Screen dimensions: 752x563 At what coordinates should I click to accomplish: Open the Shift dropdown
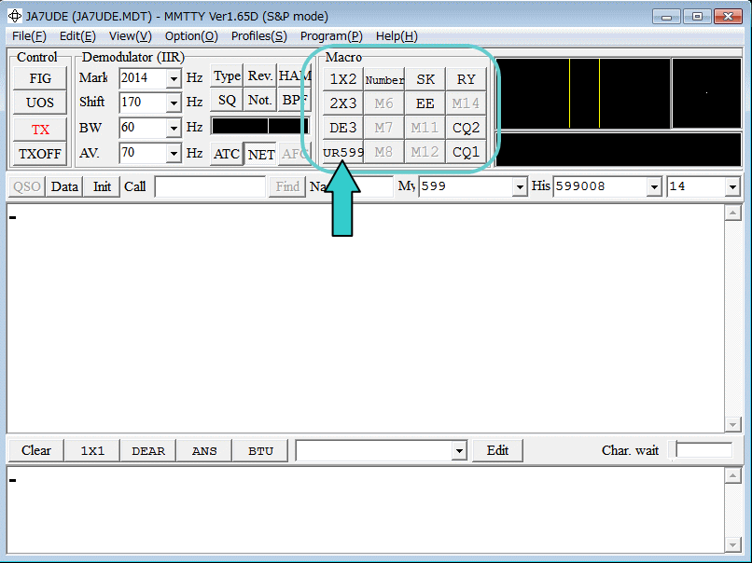tap(174, 103)
